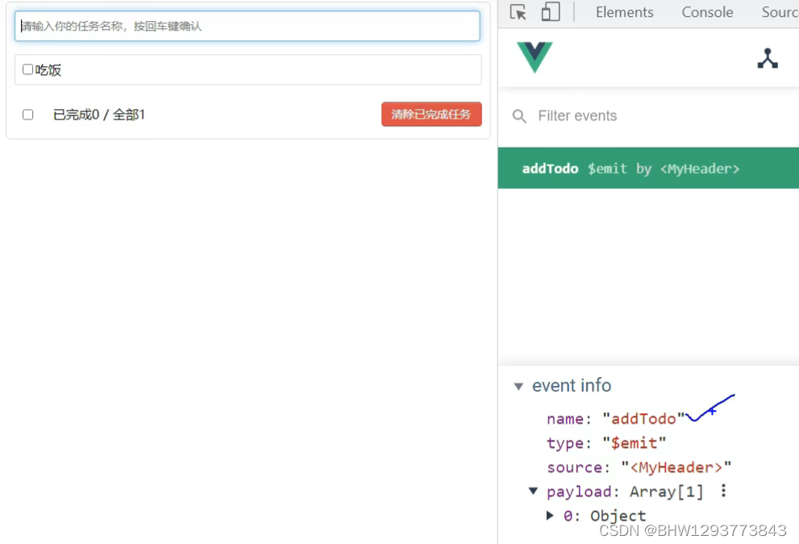Image resolution: width=799 pixels, height=544 pixels.
Task: Select the addTodo $emit event row
Action: pos(648,169)
